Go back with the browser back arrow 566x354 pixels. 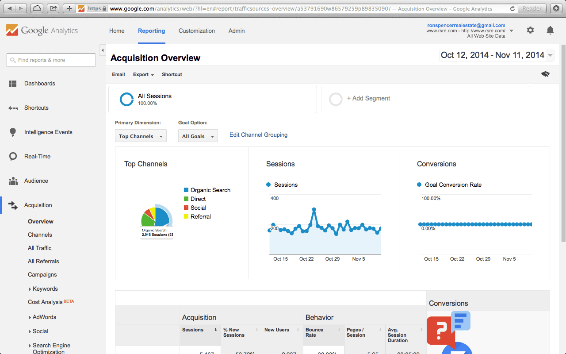tap(10, 8)
